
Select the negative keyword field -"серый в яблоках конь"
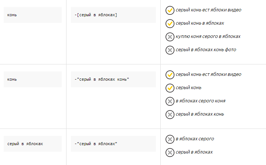[113, 80]
